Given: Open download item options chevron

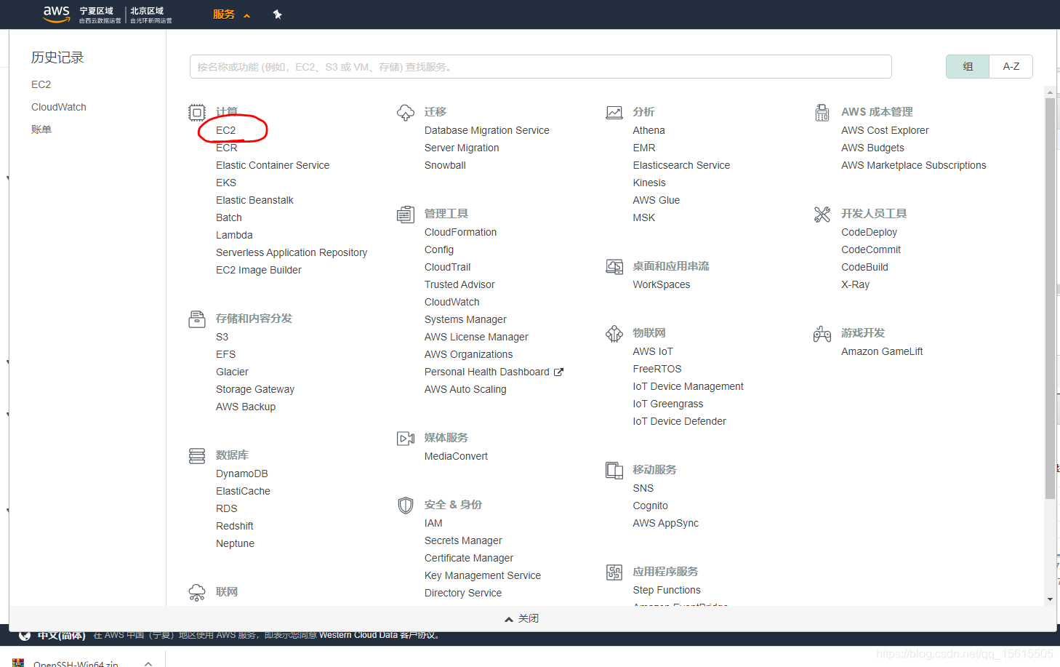Looking at the screenshot, I should tap(148, 663).
